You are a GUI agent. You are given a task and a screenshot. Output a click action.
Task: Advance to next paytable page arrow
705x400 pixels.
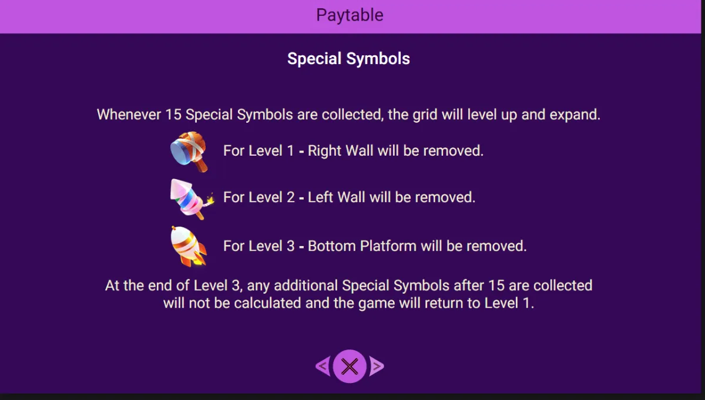click(x=377, y=367)
